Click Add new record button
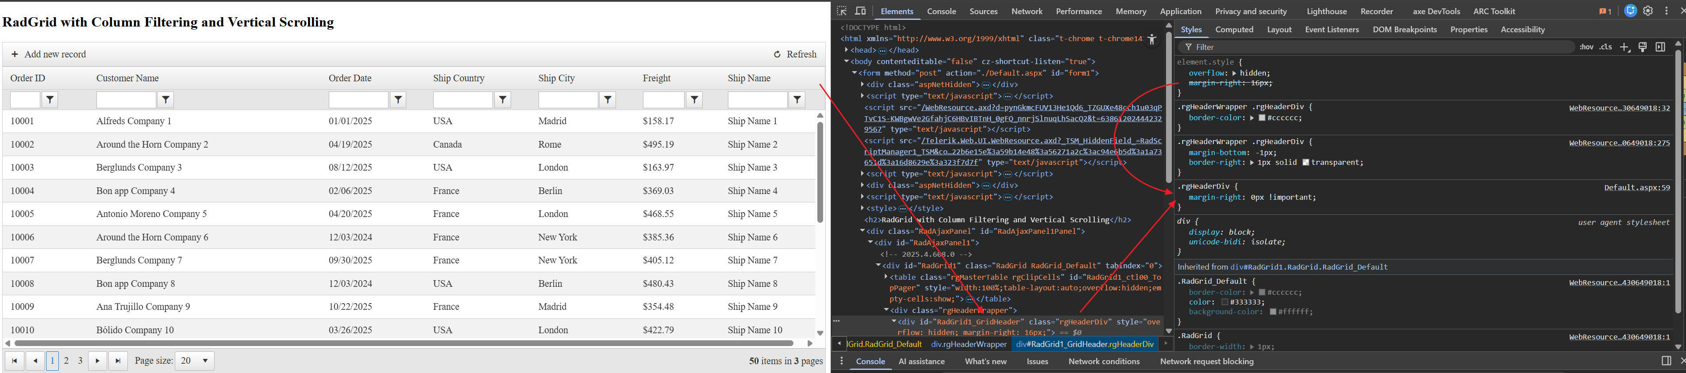The image size is (1686, 373). (49, 54)
